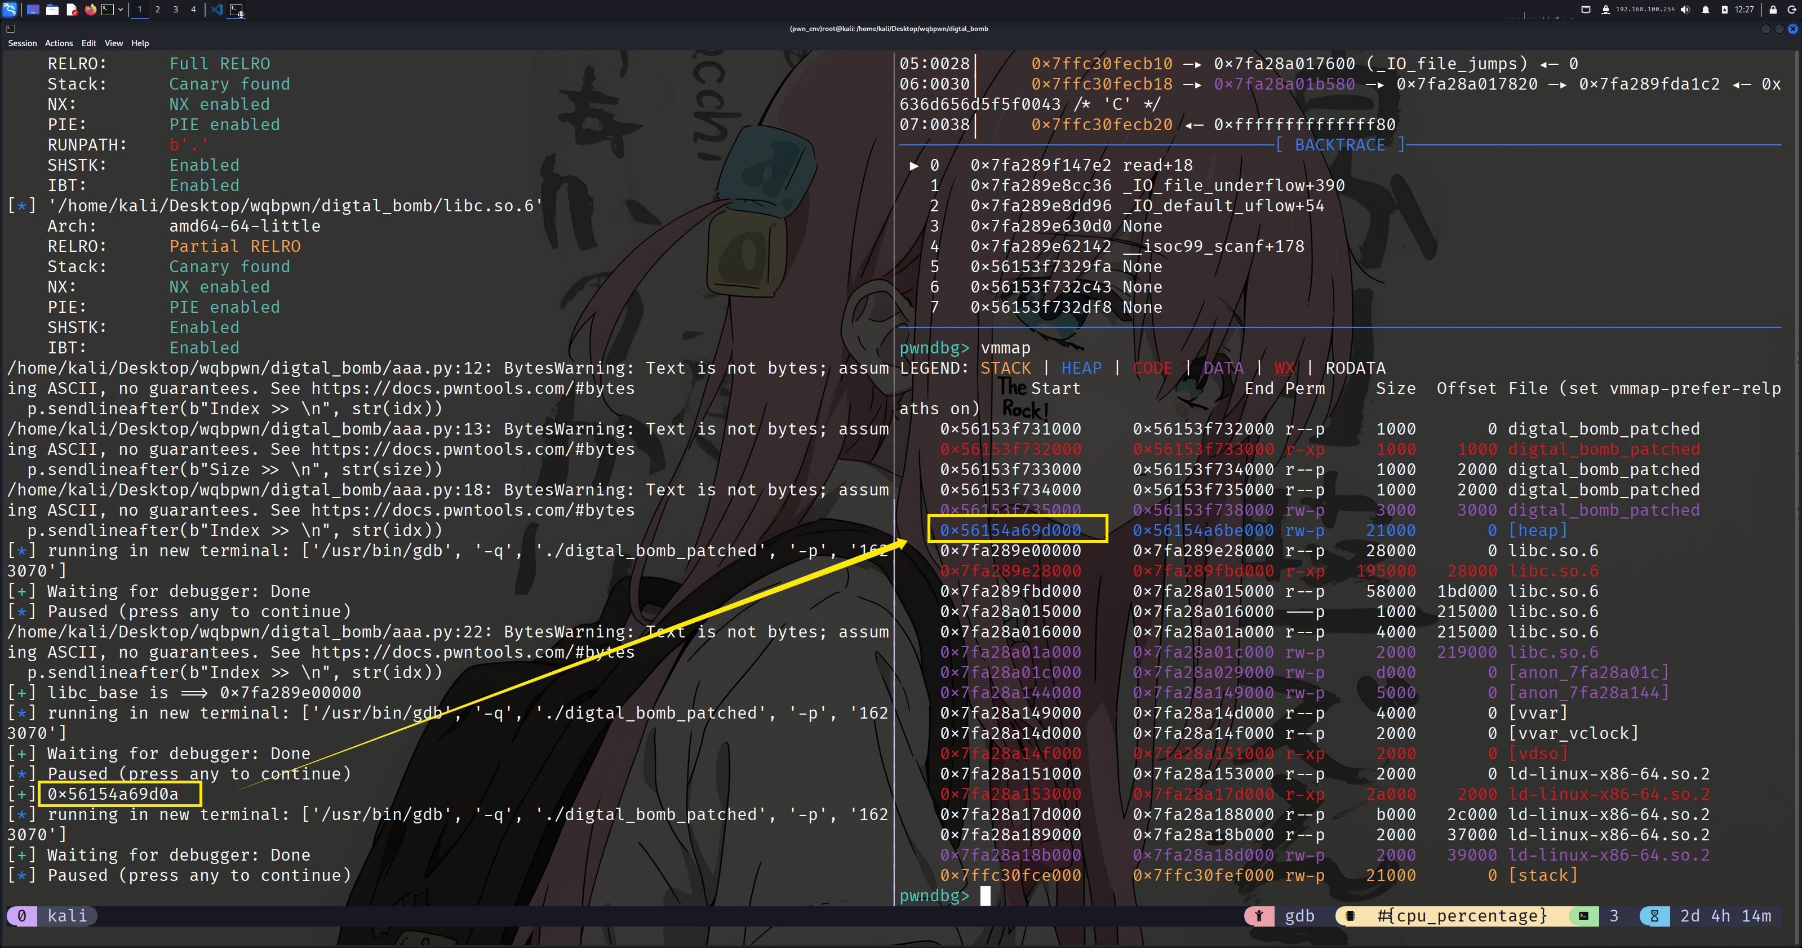1802x948 pixels.
Task: Click the heap start address 0x56154a69d000
Action: 1010,530
